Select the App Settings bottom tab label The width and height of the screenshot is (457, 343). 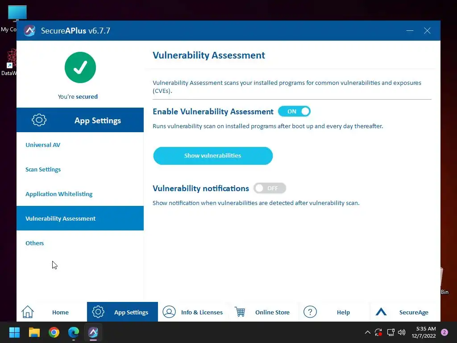click(x=131, y=312)
